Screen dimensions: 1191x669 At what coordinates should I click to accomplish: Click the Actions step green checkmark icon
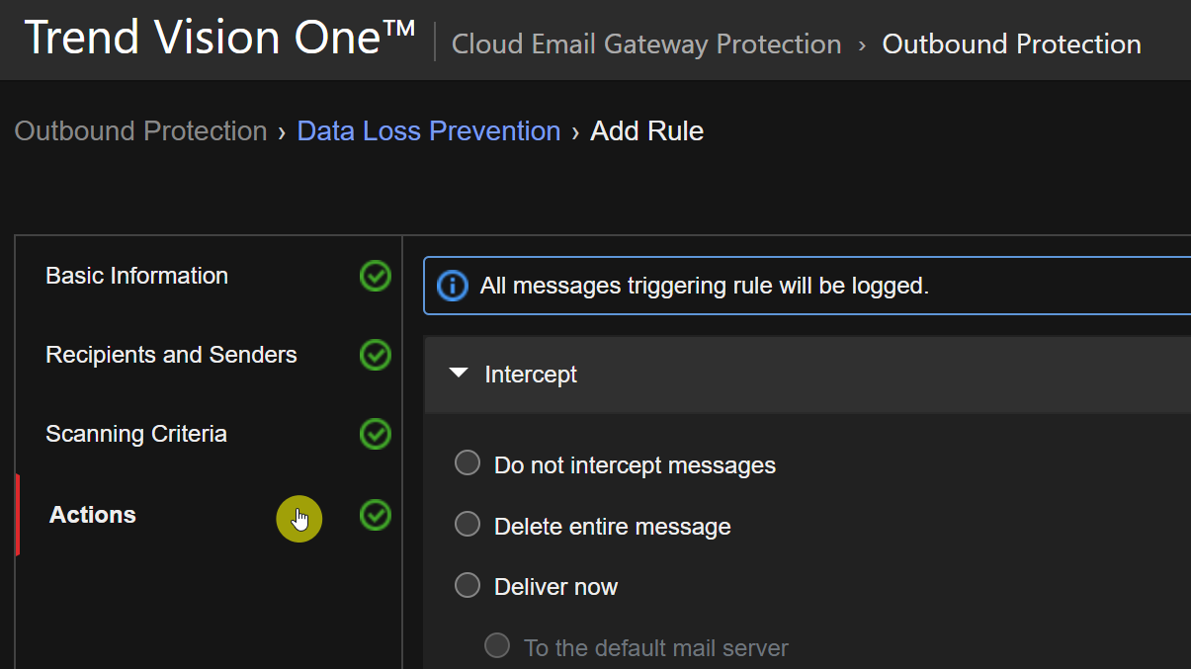376,515
